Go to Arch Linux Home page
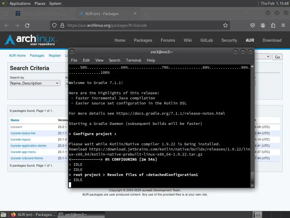This screenshot has height=218, width=290. (x=120, y=40)
